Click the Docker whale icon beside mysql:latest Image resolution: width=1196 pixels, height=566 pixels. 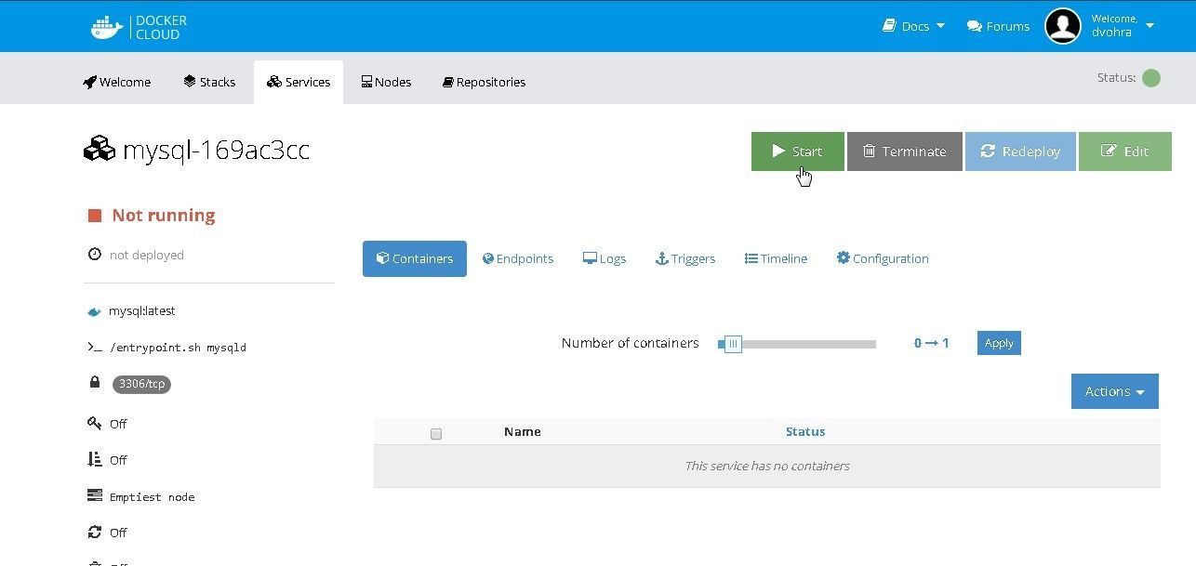click(x=94, y=312)
